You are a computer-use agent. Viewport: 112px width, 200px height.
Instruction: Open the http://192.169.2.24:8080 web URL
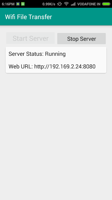click(65, 66)
